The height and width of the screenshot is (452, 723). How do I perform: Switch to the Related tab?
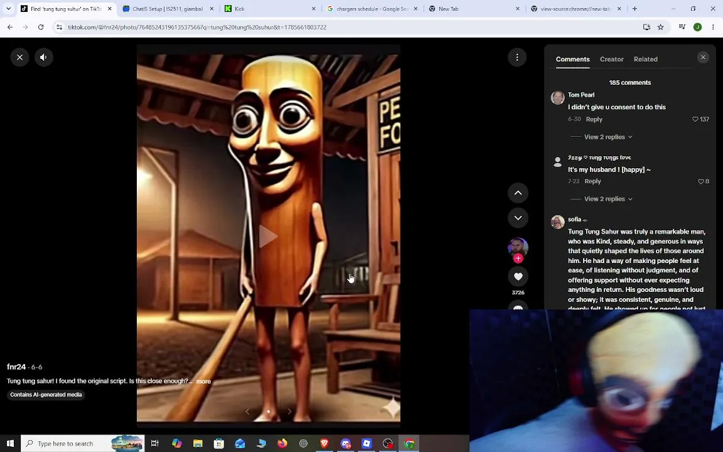(x=646, y=59)
